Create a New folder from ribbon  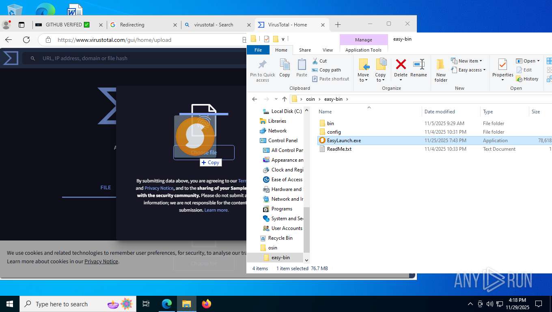[441, 70]
